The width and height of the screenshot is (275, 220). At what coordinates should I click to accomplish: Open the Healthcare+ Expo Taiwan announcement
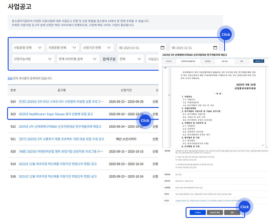56,114
